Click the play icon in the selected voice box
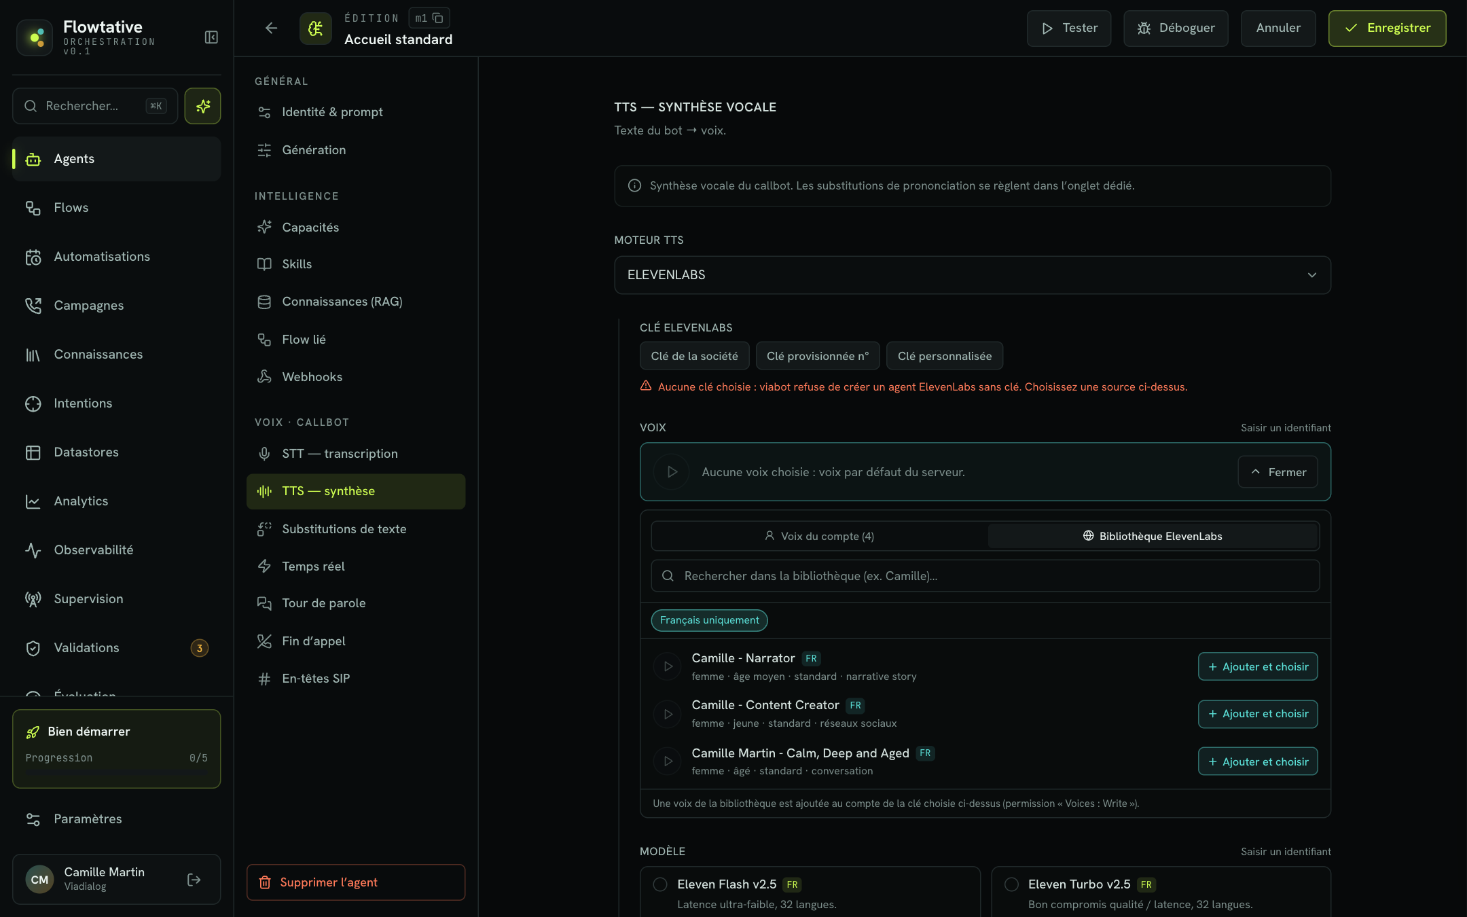 (x=672, y=472)
